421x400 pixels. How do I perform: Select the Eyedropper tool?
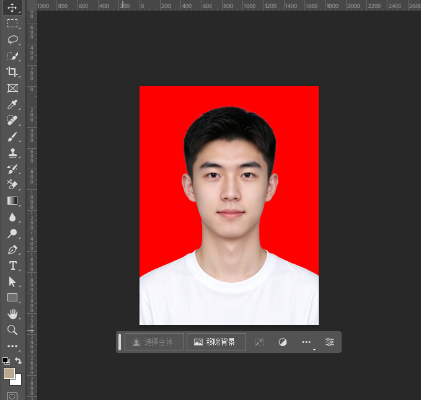coord(12,104)
